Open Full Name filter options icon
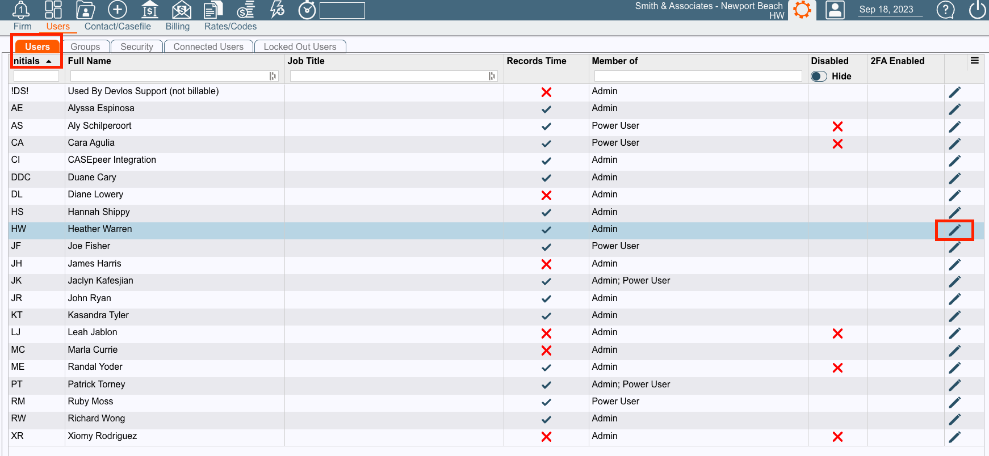Image resolution: width=989 pixels, height=456 pixels. coord(273,76)
